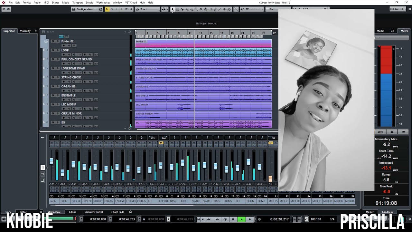This screenshot has height=232, width=412.
Task: Select the Draw pencil tool
Action: (x=215, y=9)
